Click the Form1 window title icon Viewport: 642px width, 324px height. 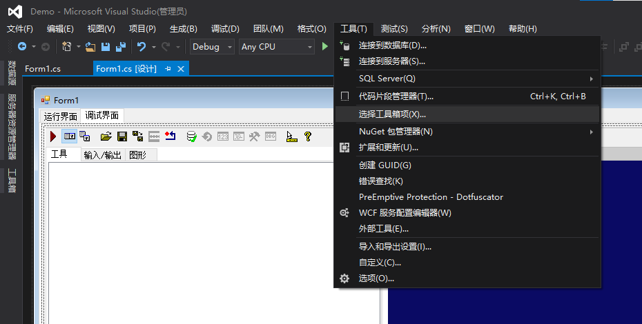point(45,100)
